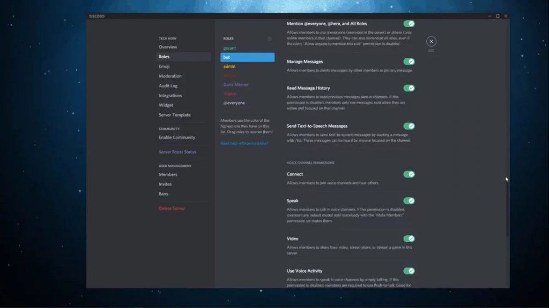Choose the @everyone role
This screenshot has height=308, width=549.
[234, 103]
